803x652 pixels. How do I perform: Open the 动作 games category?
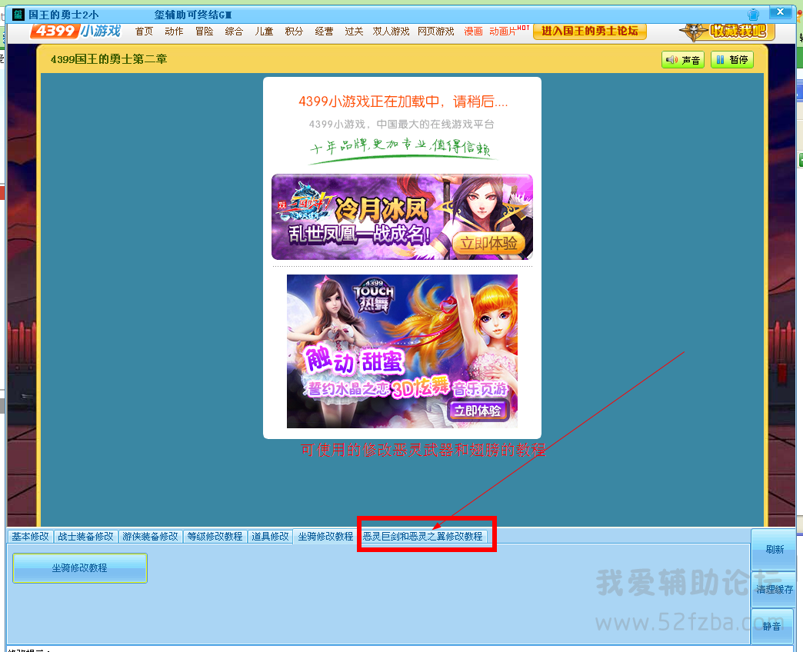[x=174, y=32]
